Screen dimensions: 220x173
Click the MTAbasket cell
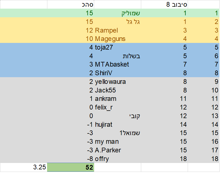[118, 64]
